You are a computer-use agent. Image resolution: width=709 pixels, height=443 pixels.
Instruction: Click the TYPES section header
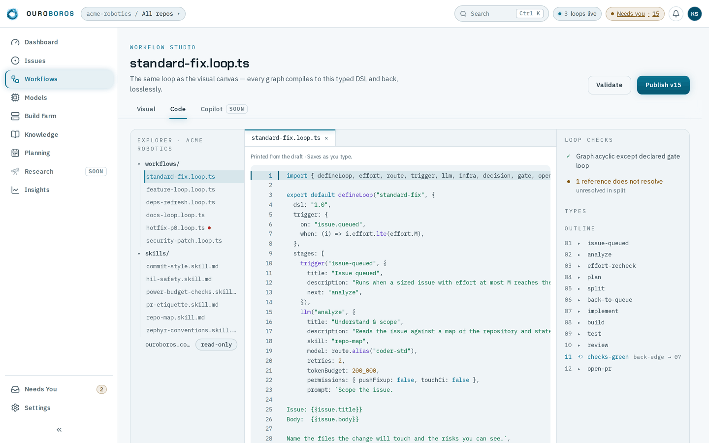[576, 212]
